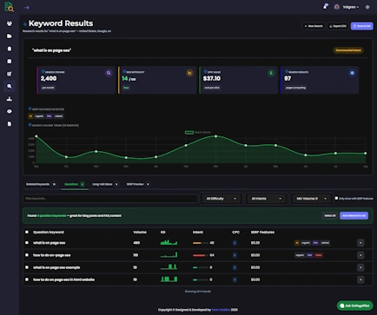Click magnifier icon on Search Volume card
This screenshot has width=377, height=315.
pyautogui.click(x=109, y=73)
